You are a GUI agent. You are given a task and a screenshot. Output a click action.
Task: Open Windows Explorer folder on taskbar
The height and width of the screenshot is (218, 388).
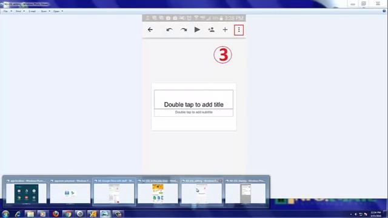(30, 214)
